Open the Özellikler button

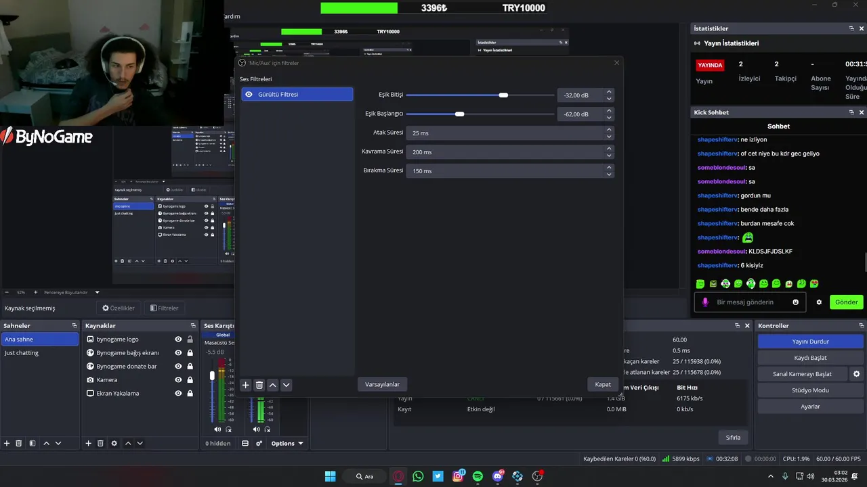click(x=119, y=308)
